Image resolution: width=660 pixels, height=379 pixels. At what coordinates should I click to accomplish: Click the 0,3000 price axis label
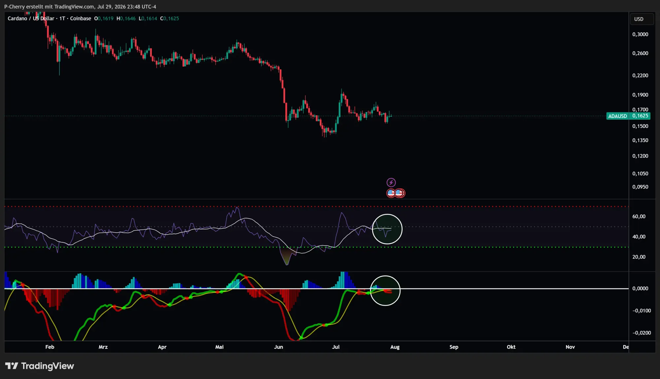pos(640,34)
